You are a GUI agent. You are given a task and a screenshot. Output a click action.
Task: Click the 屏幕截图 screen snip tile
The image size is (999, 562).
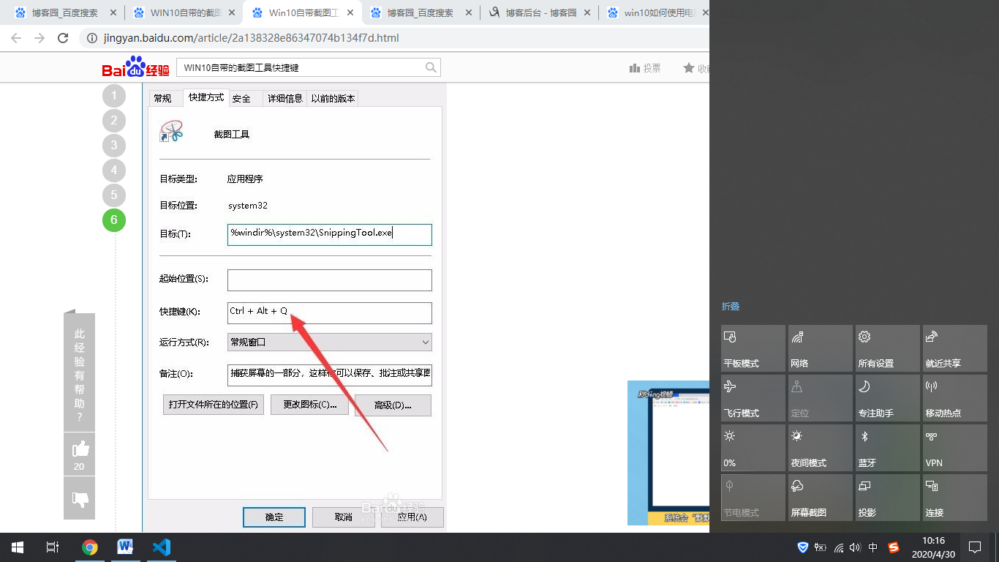tap(820, 499)
